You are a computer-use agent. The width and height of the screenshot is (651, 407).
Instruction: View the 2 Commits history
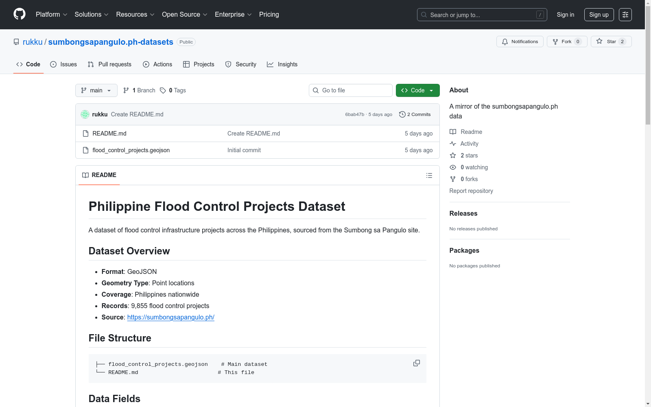click(x=415, y=114)
